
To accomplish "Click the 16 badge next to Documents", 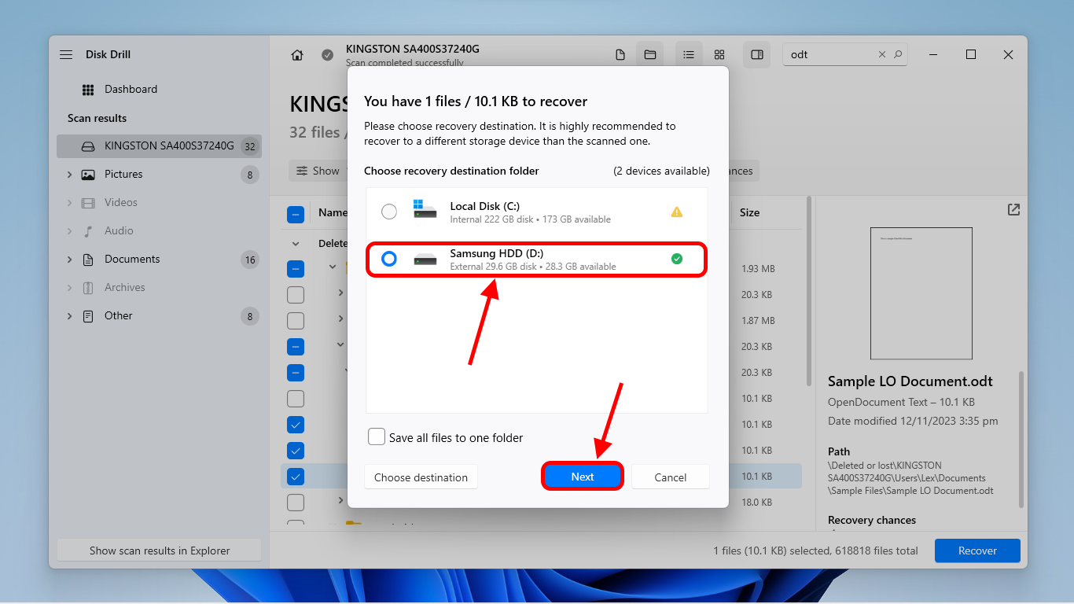I will pos(250,260).
